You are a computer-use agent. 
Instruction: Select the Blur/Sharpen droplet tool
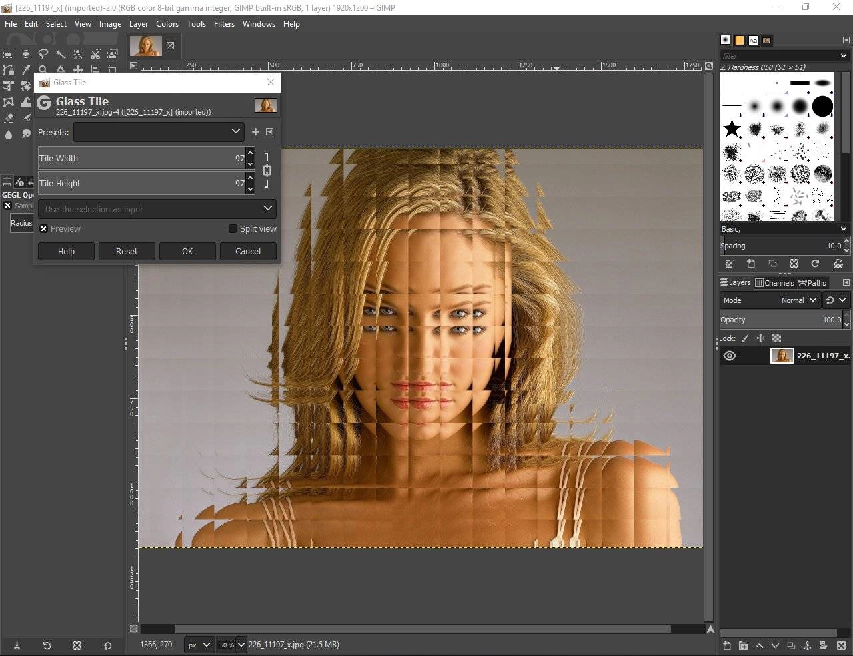pos(9,134)
